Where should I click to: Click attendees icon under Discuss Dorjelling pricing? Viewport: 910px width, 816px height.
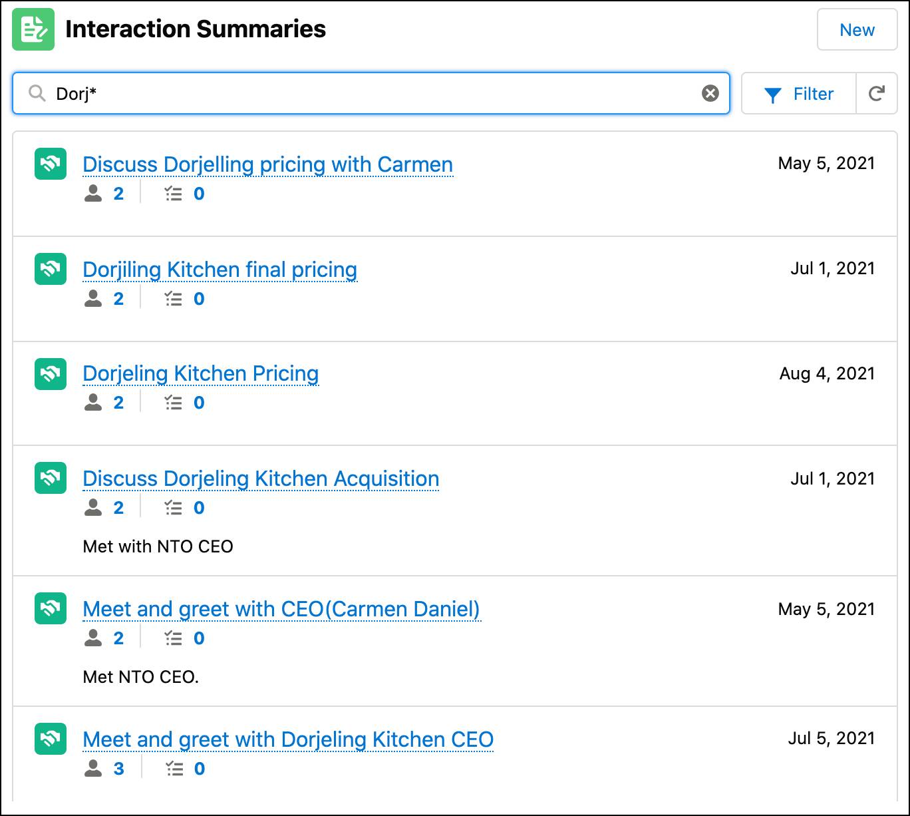94,194
